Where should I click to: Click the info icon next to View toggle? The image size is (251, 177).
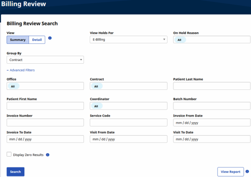(50, 38)
